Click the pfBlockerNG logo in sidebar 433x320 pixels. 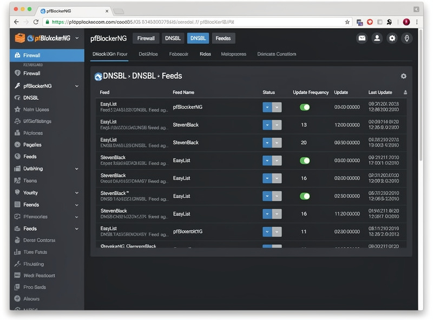(x=43, y=38)
